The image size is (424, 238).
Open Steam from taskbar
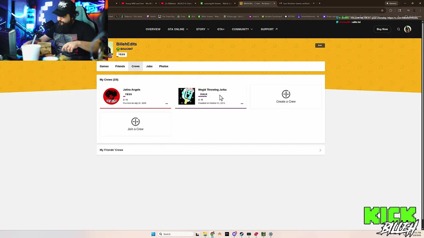(x=241, y=234)
